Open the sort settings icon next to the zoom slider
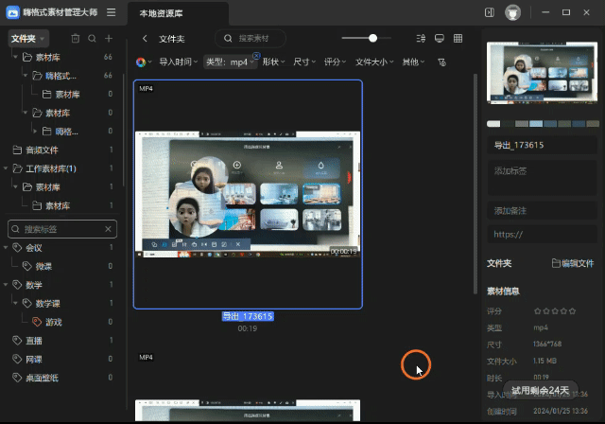Screen dimensions: 605x424 [421, 38]
